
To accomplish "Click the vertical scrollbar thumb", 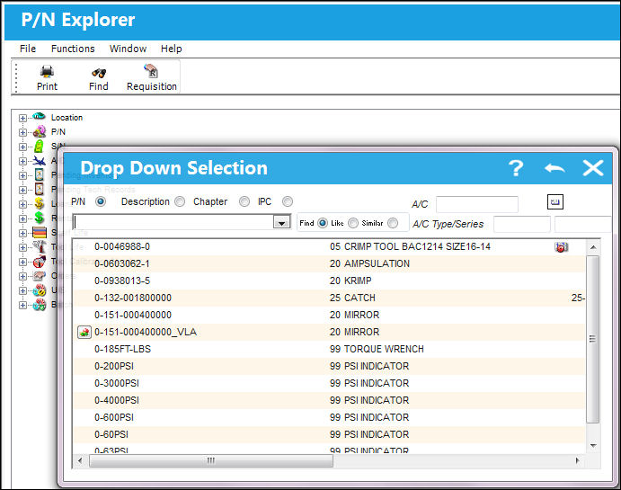I will point(593,339).
